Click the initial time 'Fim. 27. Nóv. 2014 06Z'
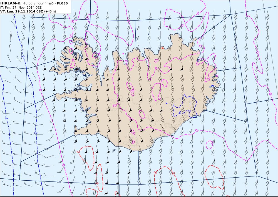 pyautogui.click(x=23, y=7)
